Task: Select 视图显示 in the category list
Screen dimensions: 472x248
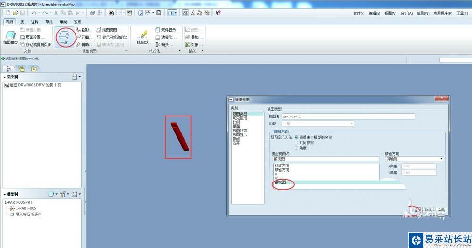Action: click(x=240, y=135)
